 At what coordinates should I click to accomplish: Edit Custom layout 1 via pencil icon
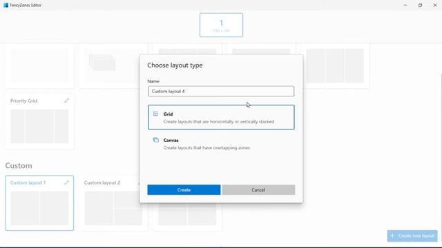pos(66,183)
